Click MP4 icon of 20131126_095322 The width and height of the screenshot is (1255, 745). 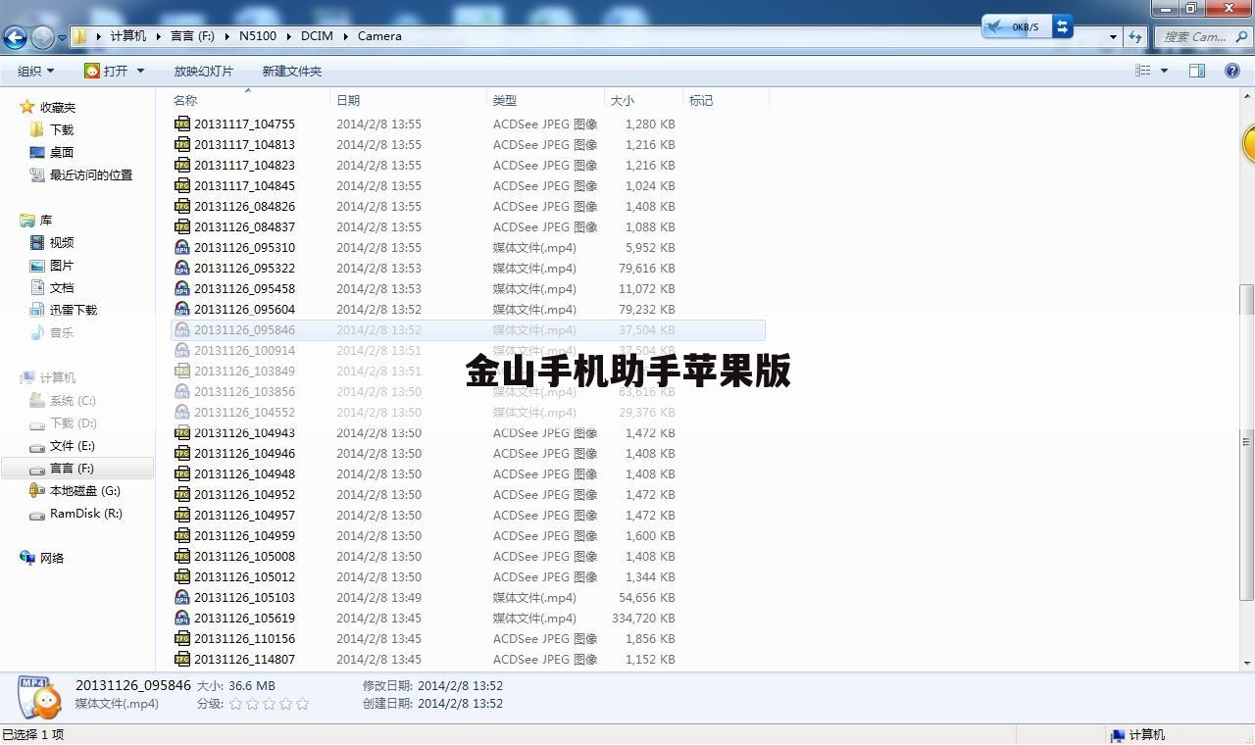[x=181, y=268]
